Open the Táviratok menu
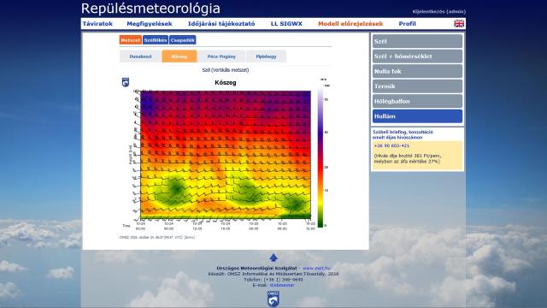Viewport: 547px width, 308px height. point(97,24)
